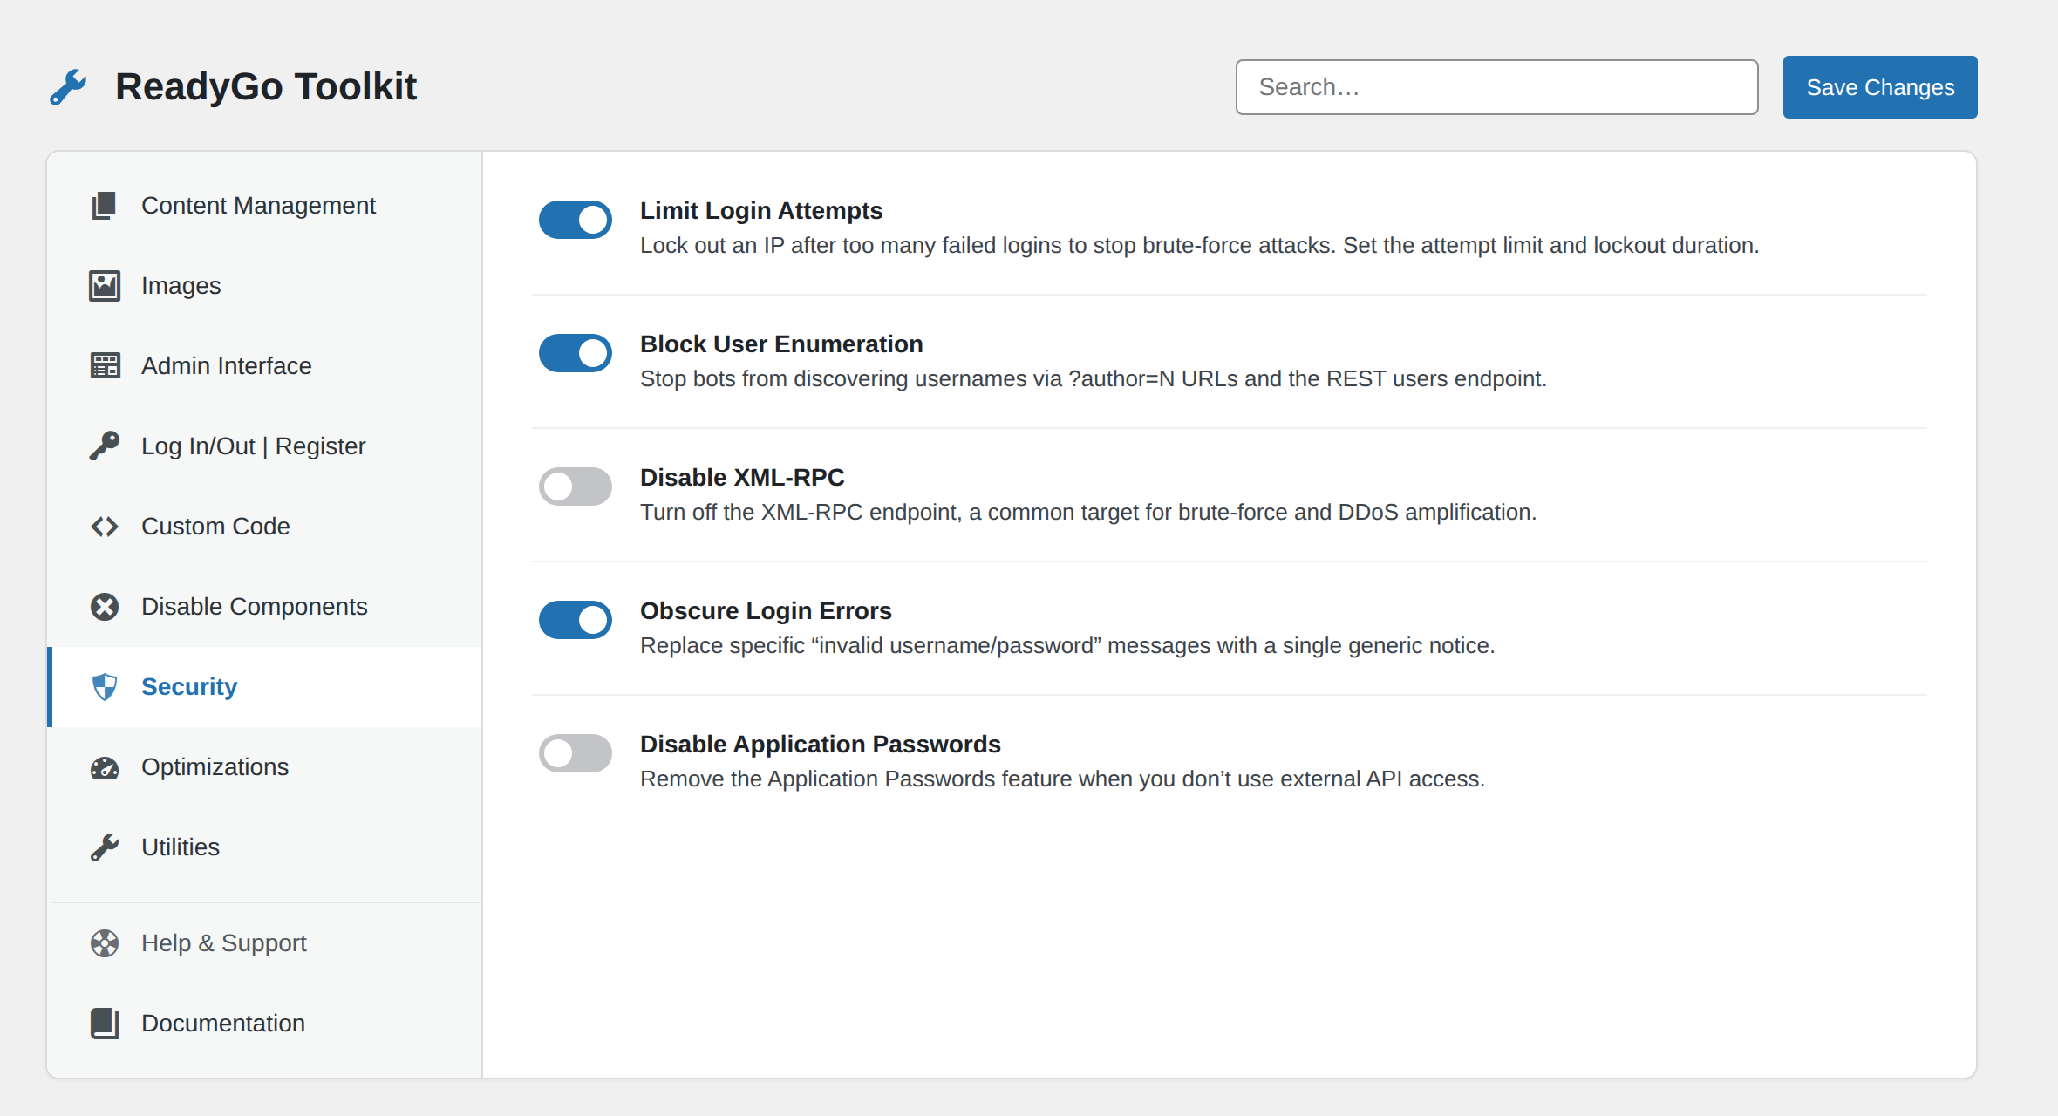Click the 'Turn off the XML-RPC endpoint' description
This screenshot has height=1116, width=2058.
coord(1088,513)
